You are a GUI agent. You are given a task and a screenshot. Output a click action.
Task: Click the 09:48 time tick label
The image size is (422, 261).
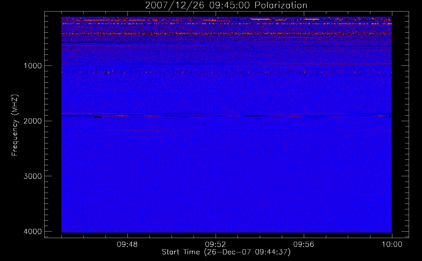point(127,245)
